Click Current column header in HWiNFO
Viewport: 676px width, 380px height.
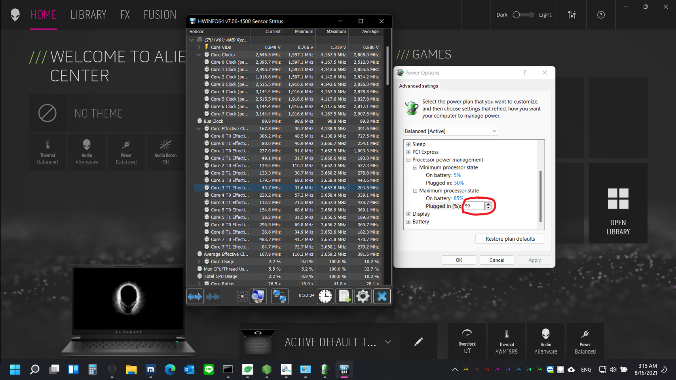[266, 32]
